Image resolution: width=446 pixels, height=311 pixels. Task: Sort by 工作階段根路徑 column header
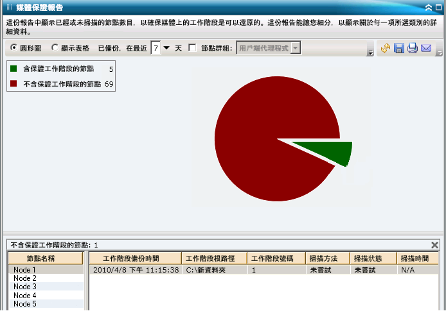(x=214, y=258)
